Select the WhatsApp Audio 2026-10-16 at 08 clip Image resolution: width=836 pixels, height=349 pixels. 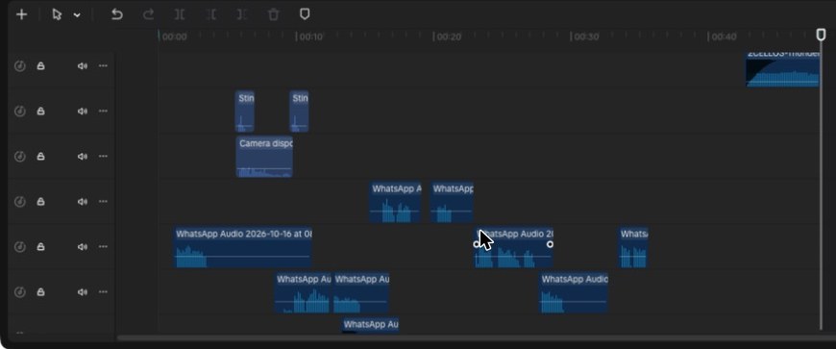click(243, 247)
